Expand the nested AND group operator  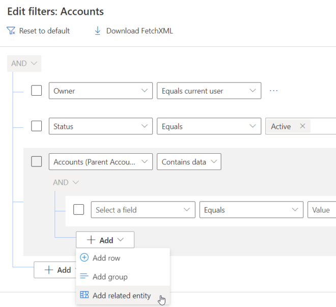(x=66, y=182)
